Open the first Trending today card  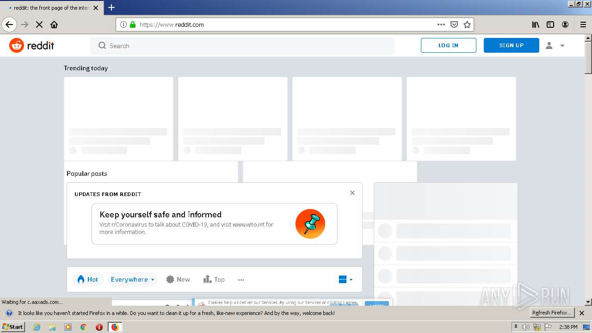point(118,119)
